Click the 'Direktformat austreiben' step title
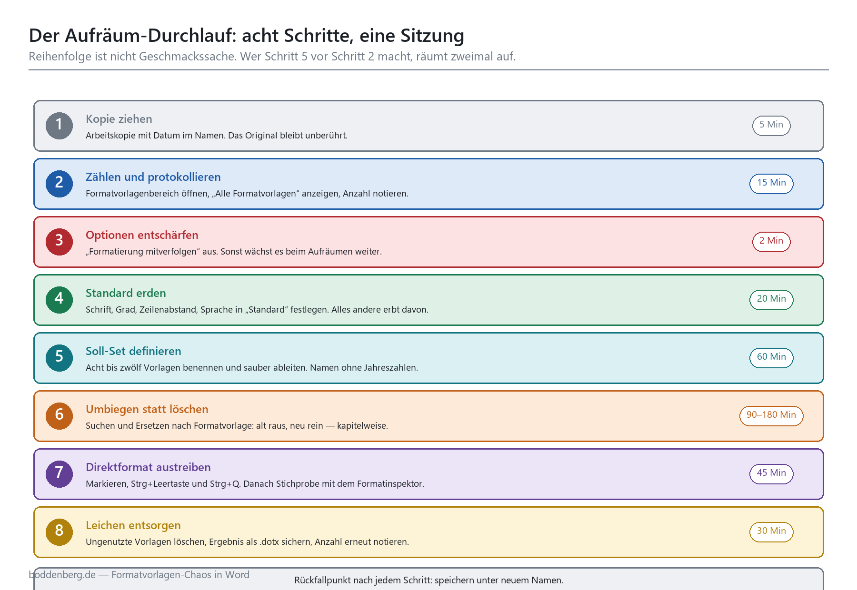Image resolution: width=857 pixels, height=590 pixels. 148,467
